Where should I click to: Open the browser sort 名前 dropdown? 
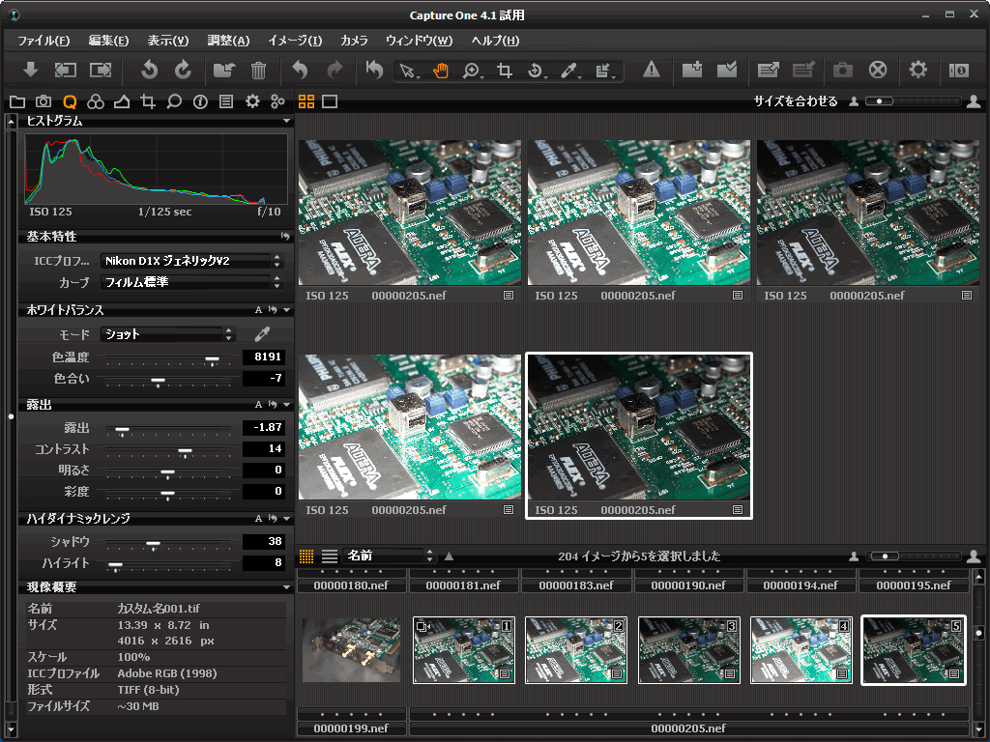[389, 556]
